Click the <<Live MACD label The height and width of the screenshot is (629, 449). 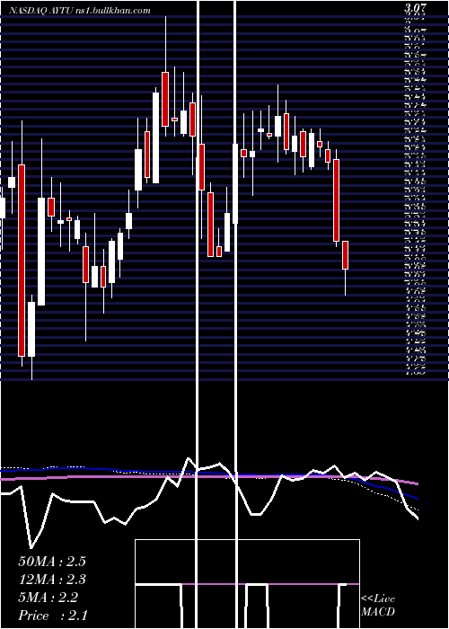378,606
